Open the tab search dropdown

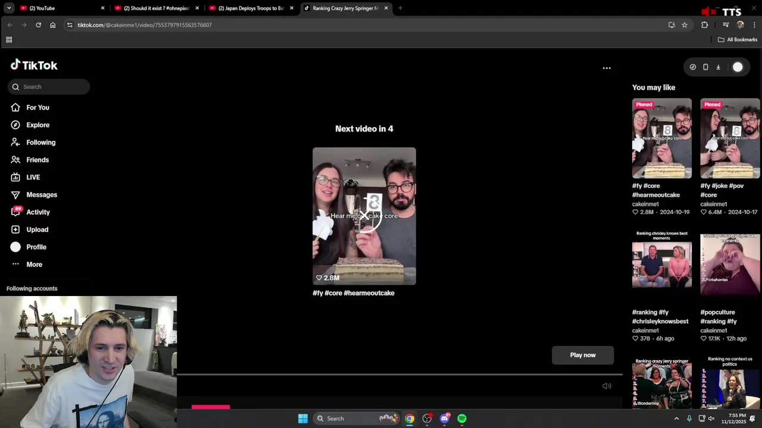click(x=9, y=8)
